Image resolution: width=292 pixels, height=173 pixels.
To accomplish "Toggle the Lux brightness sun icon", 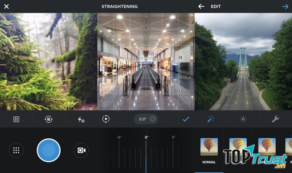I will [x=243, y=119].
